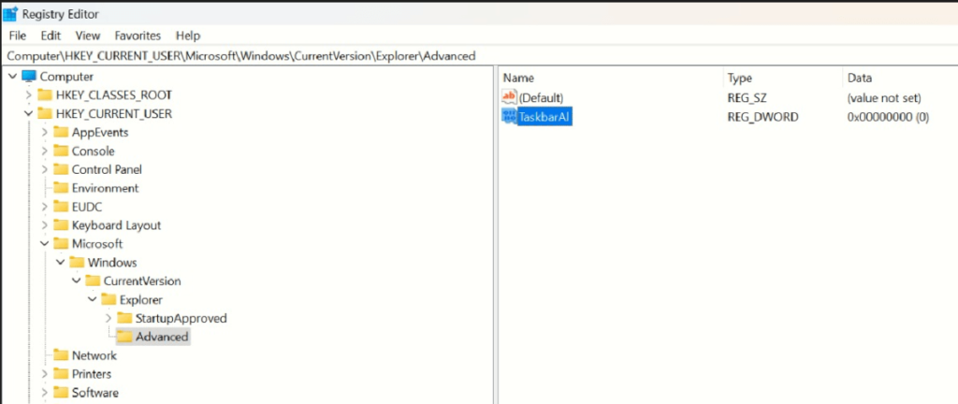The width and height of the screenshot is (958, 404).
Task: Click the Software folder icon
Action: pos(61,393)
